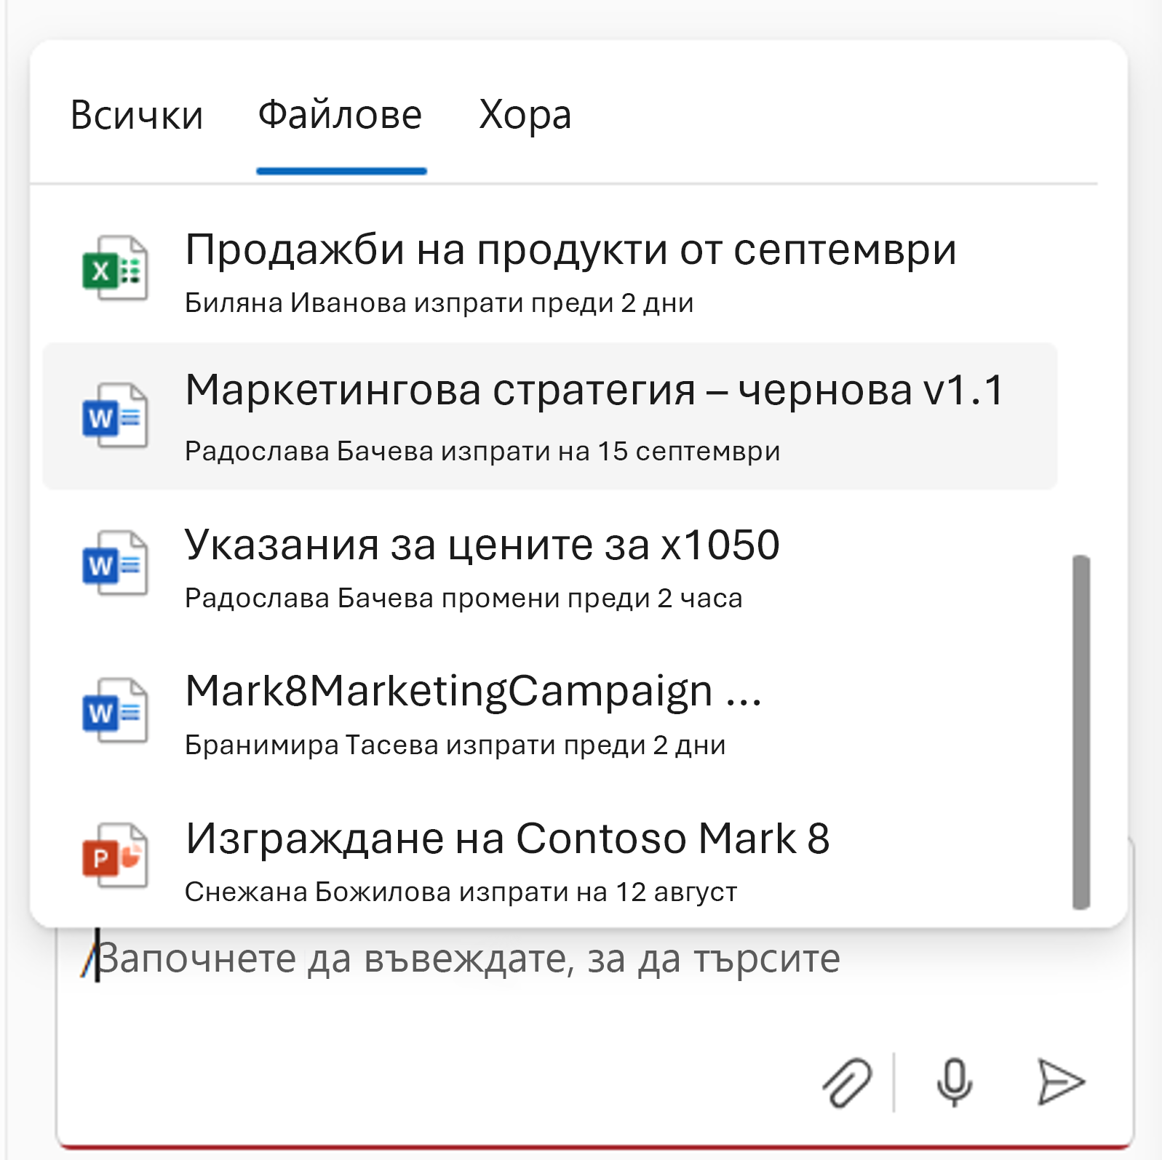Click the Word icon beside Mark8MarketingCampaign
Image resolution: width=1162 pixels, height=1160 pixels.
coord(115,711)
